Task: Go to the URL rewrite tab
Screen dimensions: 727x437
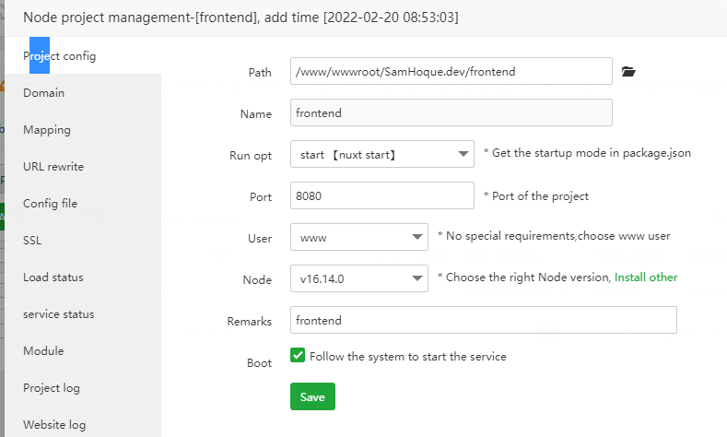Action: (x=53, y=167)
